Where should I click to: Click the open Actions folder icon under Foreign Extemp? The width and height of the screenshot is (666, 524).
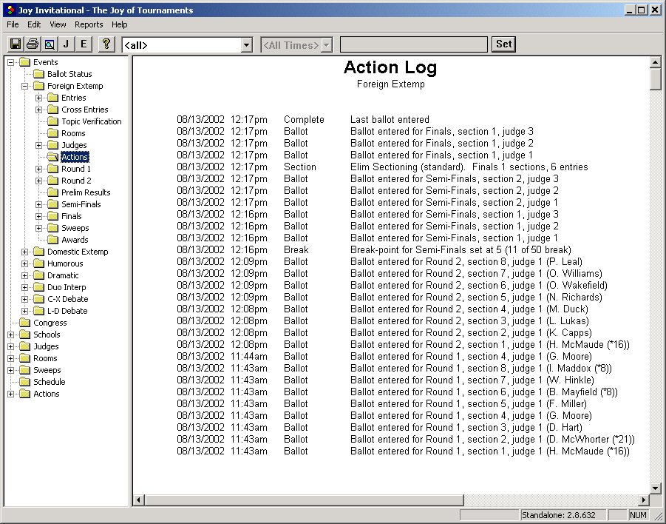coord(53,157)
